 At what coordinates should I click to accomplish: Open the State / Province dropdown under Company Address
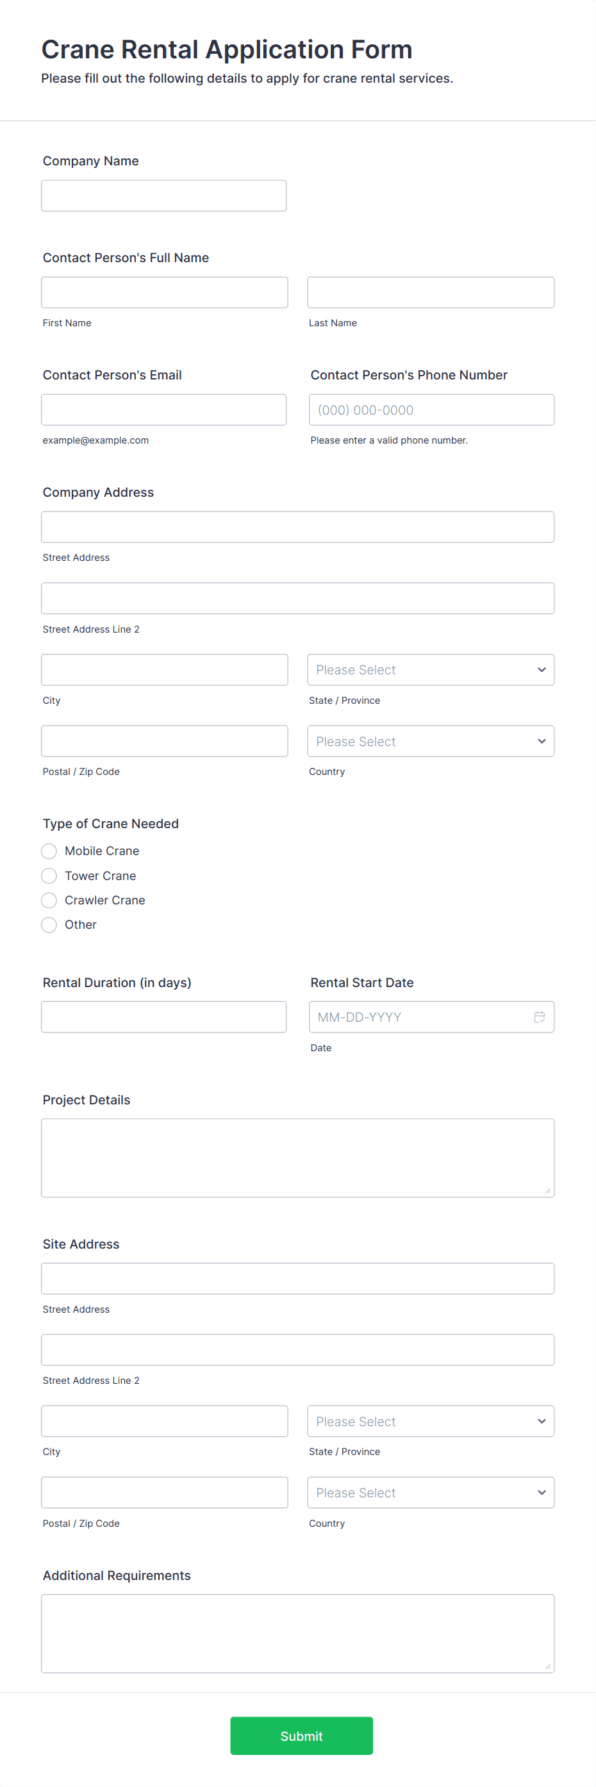coord(430,669)
